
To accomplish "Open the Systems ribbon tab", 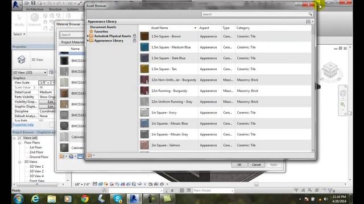I will click(72, 9).
